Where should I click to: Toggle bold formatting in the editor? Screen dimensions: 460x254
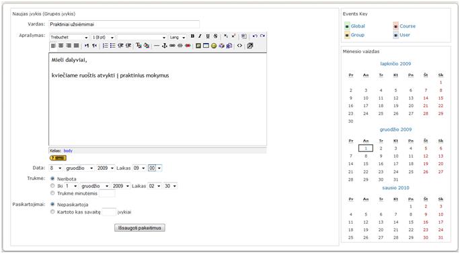point(192,36)
